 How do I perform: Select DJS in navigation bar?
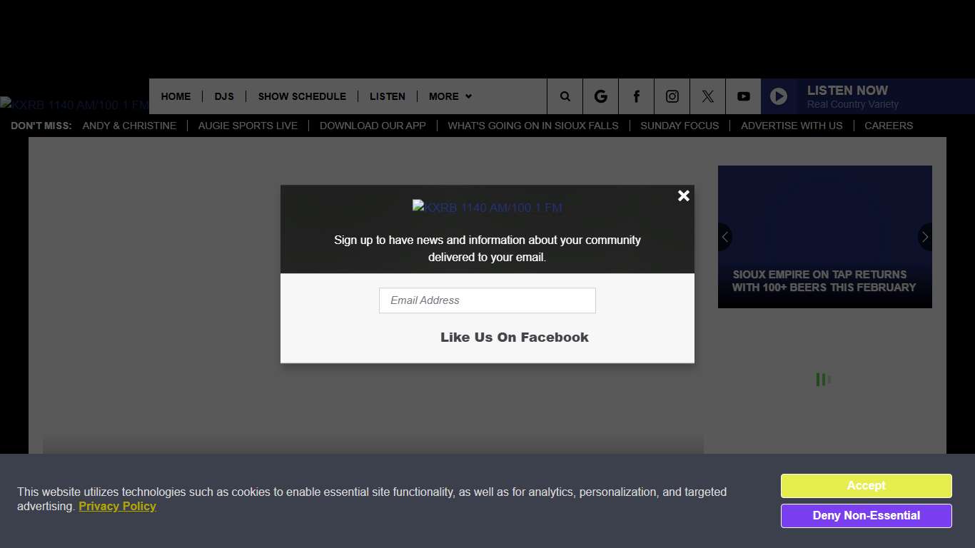(x=224, y=96)
